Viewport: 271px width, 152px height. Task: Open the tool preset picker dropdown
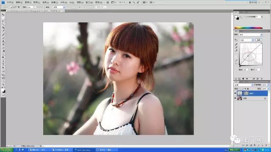point(7,7)
